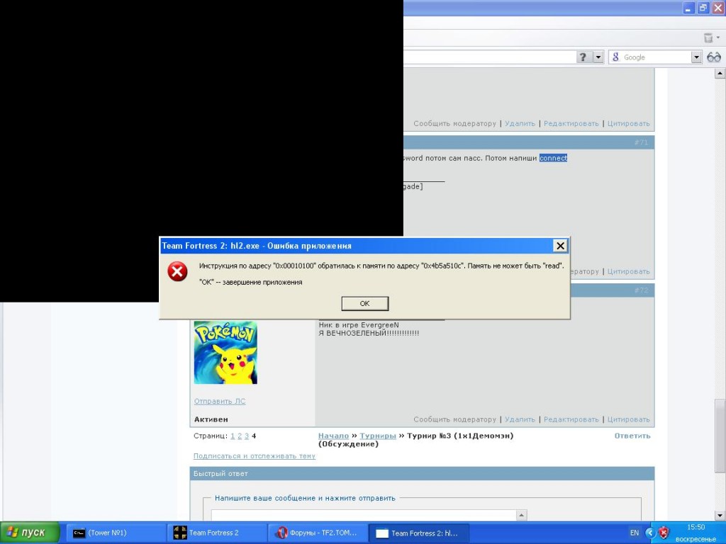Click the current page number 4
Viewport: 726px width, 544px height.
click(254, 436)
